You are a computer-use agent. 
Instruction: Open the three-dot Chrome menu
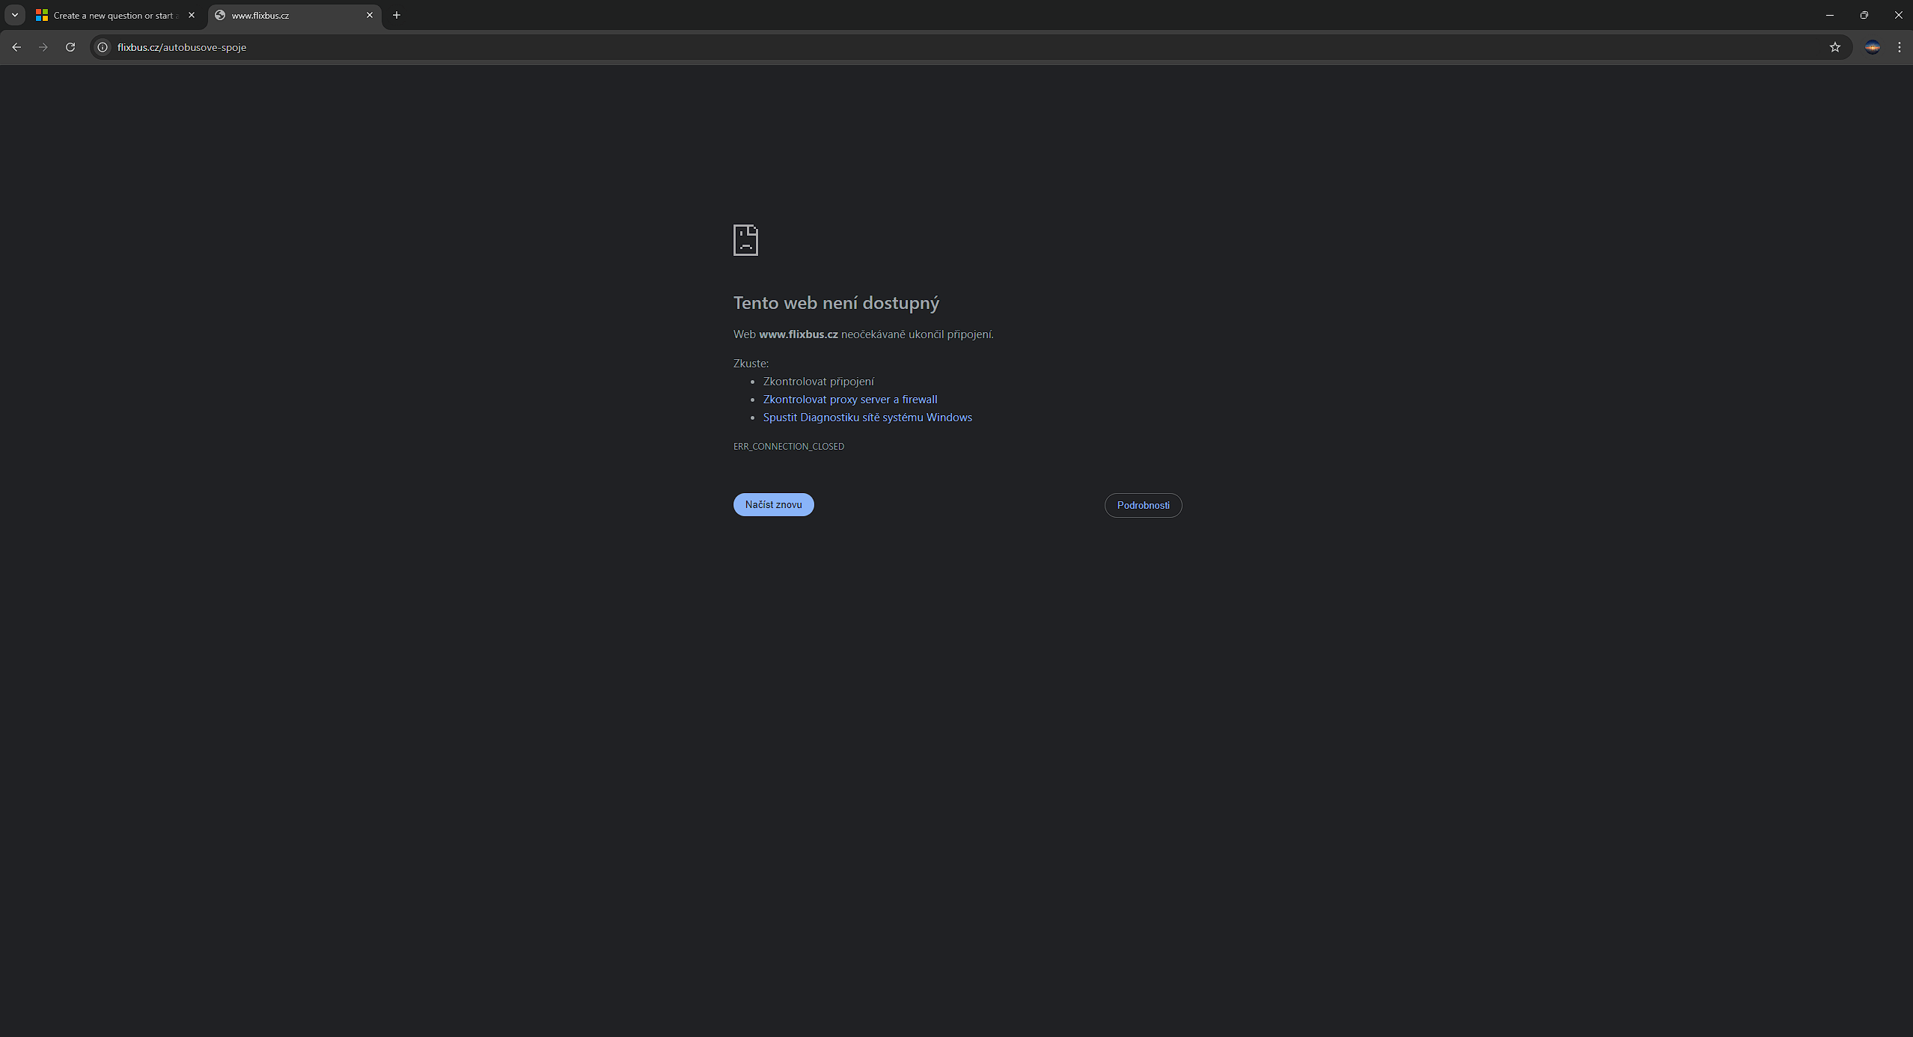click(1899, 47)
